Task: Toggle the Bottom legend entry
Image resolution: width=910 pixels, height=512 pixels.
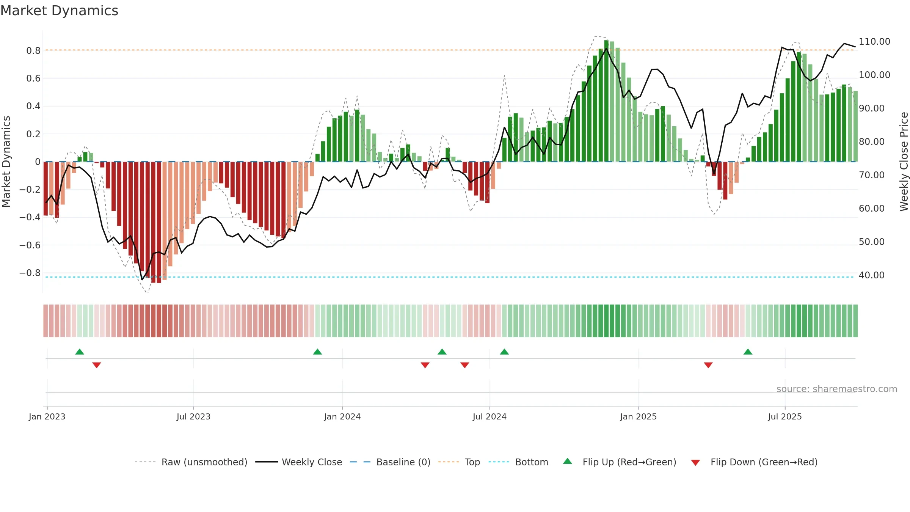Action: (518, 462)
